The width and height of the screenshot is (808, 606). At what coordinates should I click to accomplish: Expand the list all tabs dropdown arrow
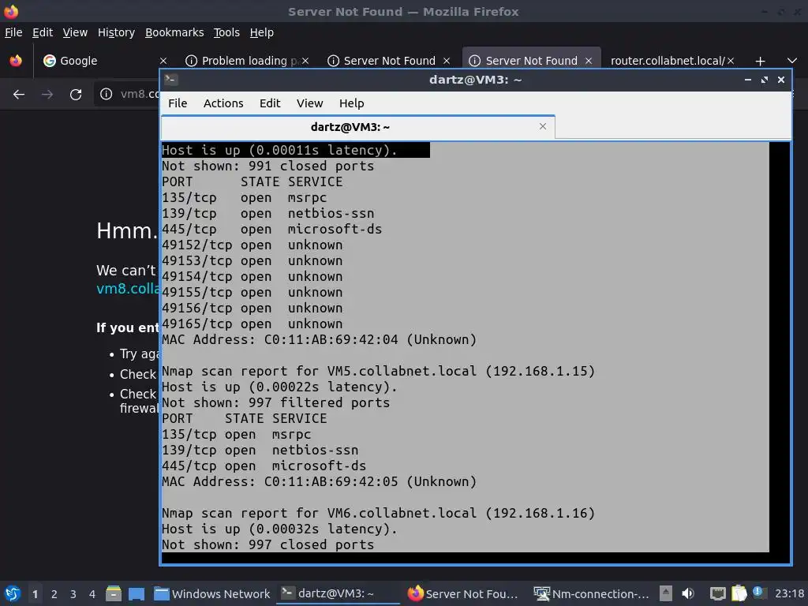pyautogui.click(x=792, y=61)
